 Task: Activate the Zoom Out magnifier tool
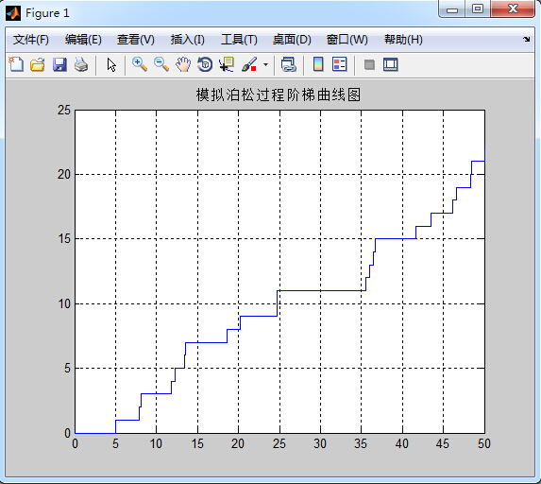tap(161, 64)
